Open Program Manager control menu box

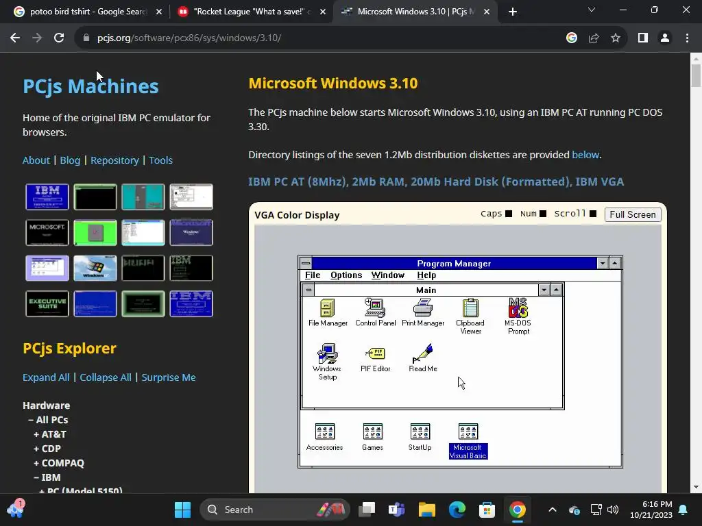[306, 263]
